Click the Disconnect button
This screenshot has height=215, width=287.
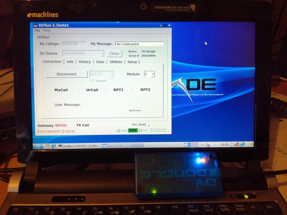pyautogui.click(x=67, y=74)
